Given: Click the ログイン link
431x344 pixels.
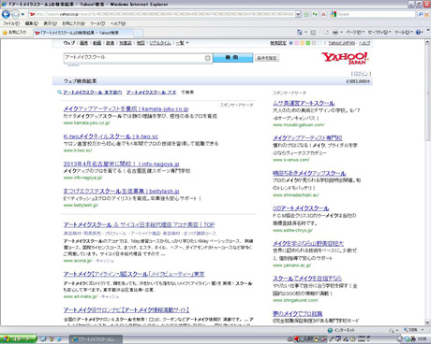Looking at the screenshot, I should (x=361, y=74).
